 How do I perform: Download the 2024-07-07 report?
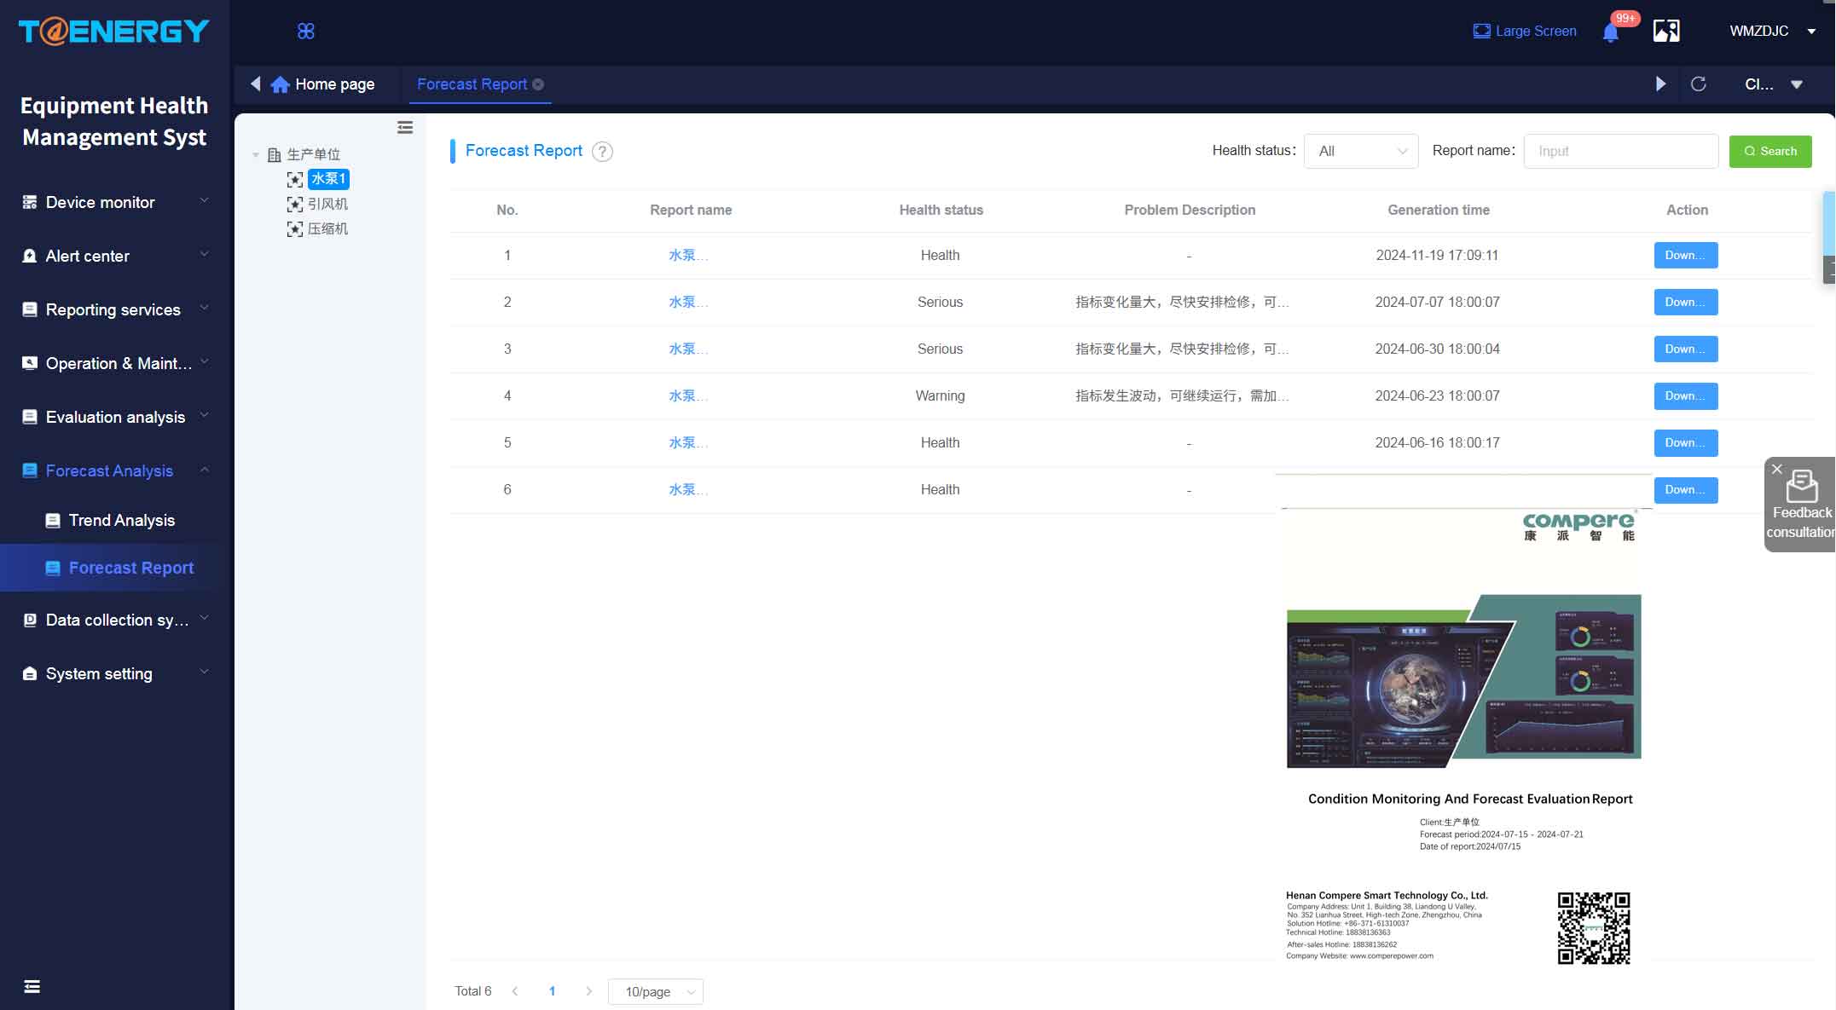click(1685, 302)
